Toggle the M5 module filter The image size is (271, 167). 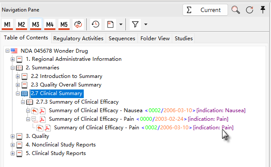64,24
